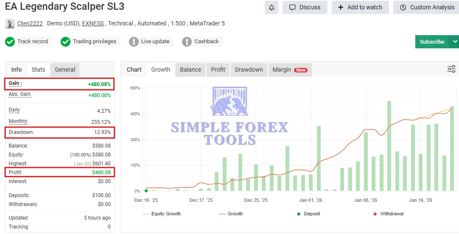Open the Cten2222 user link

coord(30,23)
